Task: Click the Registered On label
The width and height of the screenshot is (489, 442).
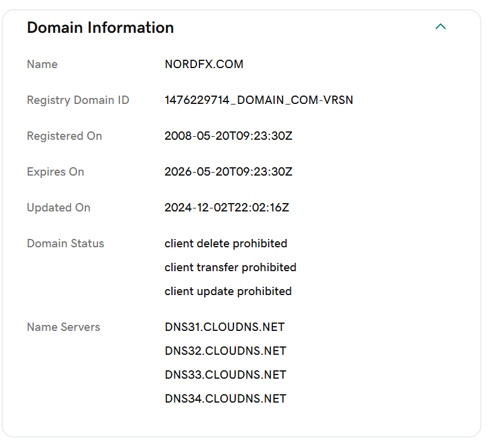Action: point(64,136)
